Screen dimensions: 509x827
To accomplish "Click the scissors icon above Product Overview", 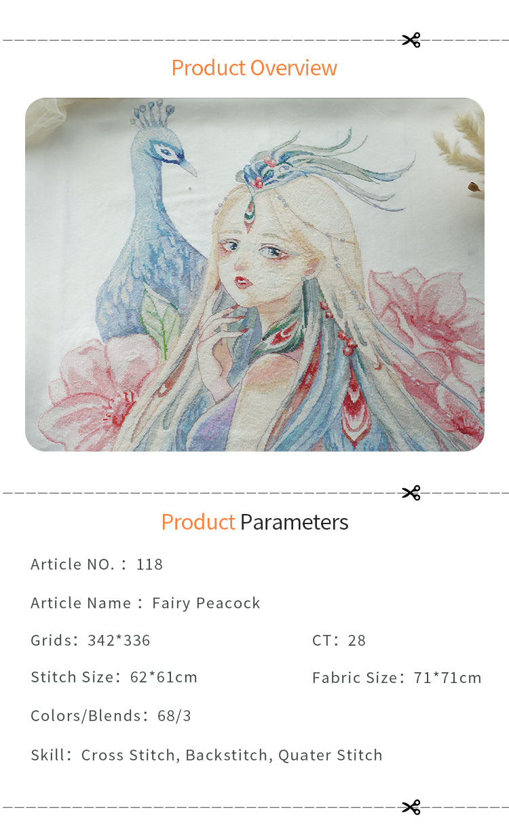I will click(411, 40).
